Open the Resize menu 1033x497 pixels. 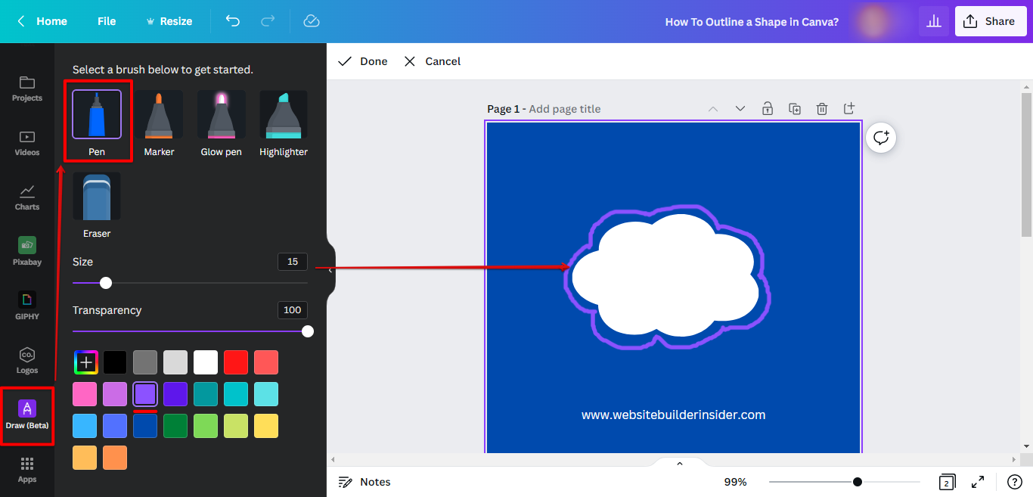169,21
